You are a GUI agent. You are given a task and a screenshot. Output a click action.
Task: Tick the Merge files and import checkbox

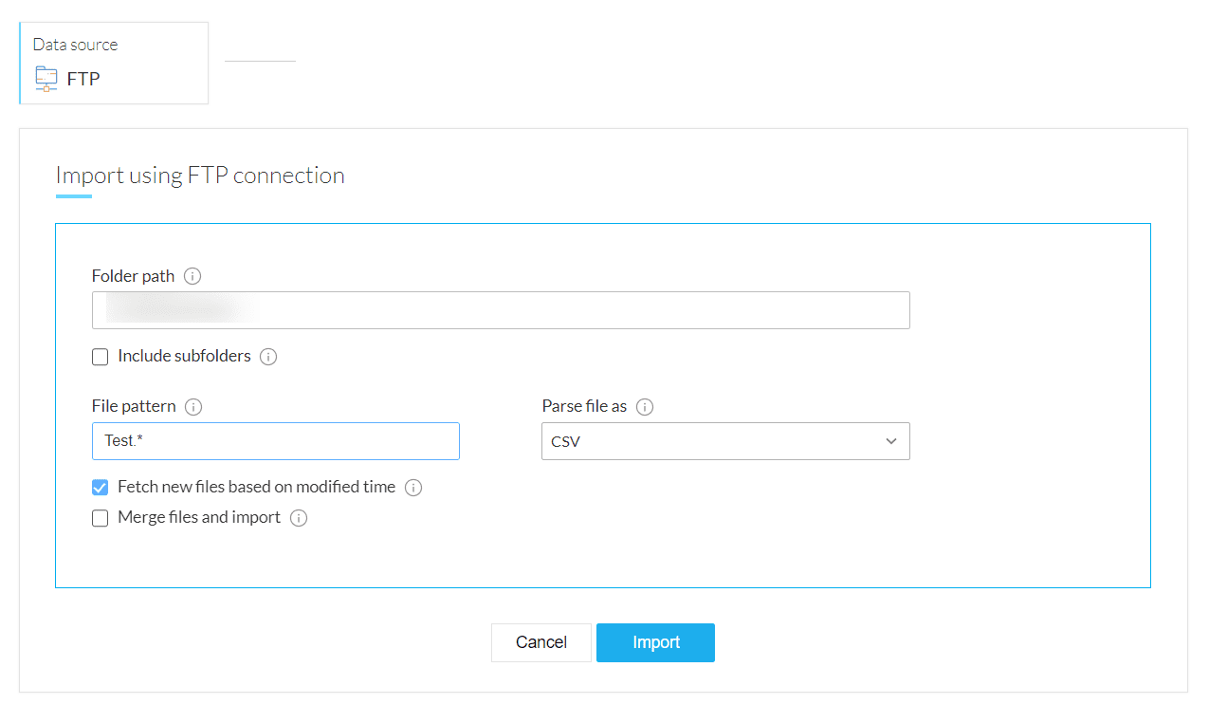[100, 518]
